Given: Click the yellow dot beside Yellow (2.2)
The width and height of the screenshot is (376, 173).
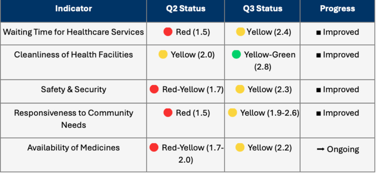Looking at the screenshot, I should pyautogui.click(x=240, y=147).
